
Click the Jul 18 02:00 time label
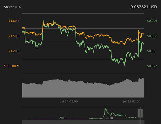tap(132, 101)
